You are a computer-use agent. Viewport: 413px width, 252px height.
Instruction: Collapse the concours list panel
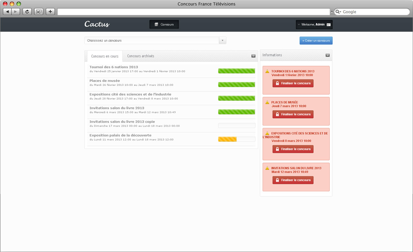point(253,56)
